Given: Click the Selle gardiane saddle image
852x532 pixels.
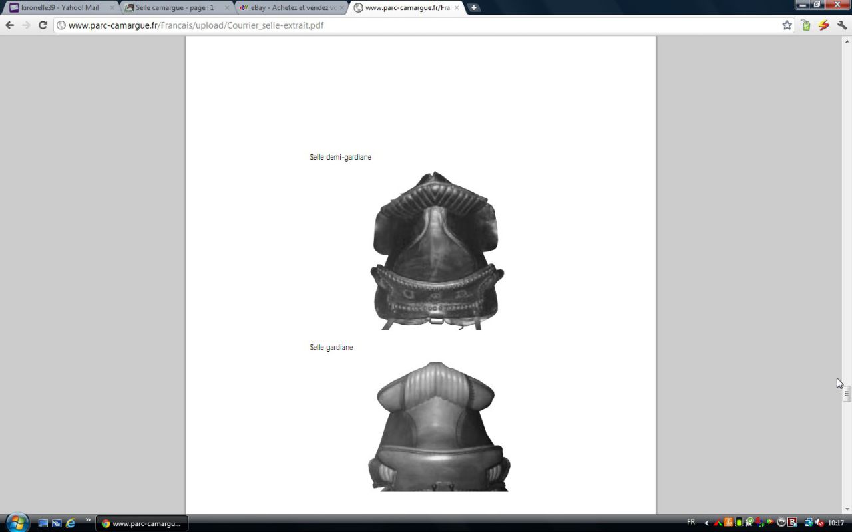Looking at the screenshot, I should [x=439, y=427].
